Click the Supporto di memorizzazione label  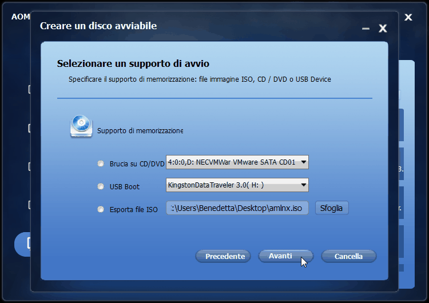tap(140, 131)
